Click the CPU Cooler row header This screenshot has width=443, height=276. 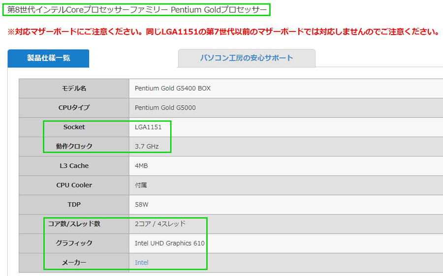[x=74, y=185]
